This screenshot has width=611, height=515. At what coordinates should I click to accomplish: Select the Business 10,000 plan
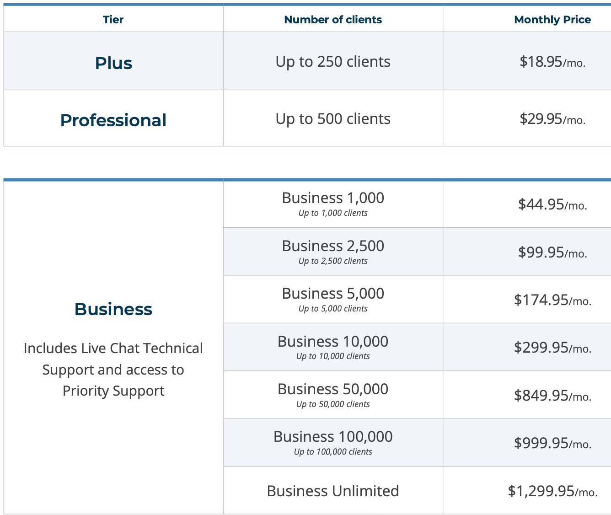click(x=333, y=347)
